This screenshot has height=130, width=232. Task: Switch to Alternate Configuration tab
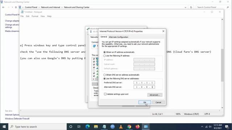[x=119, y=37]
